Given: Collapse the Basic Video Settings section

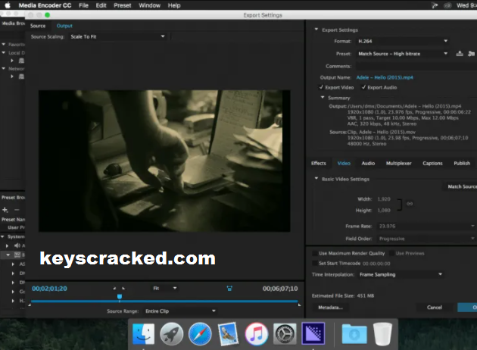Looking at the screenshot, I should (x=316, y=178).
